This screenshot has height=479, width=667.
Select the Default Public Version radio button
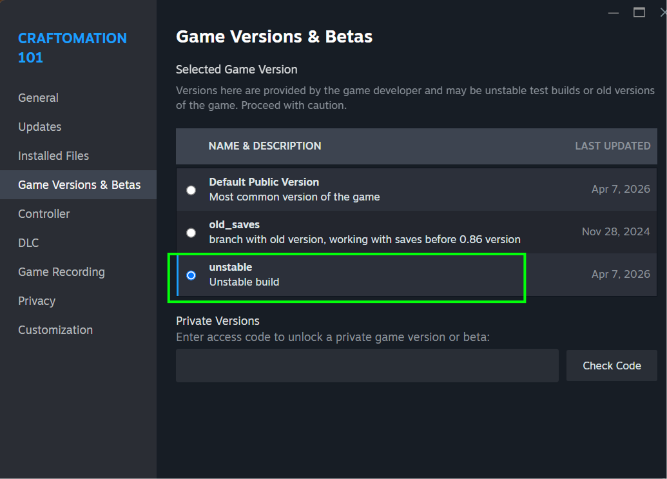point(191,190)
